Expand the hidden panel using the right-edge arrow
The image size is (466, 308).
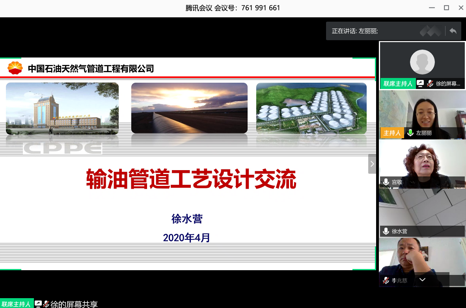click(x=372, y=164)
